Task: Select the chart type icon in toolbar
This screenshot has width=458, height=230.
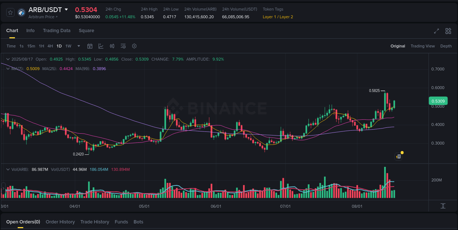Action: 101,46
